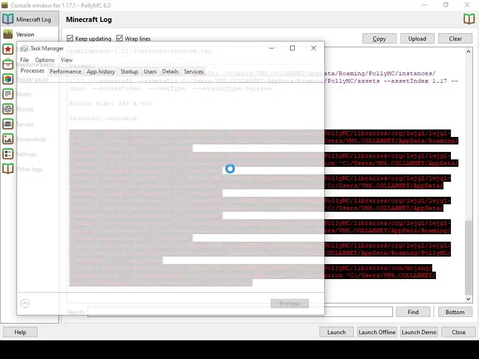Open the Servers icon in sidebar
The image size is (479, 359).
pos(8,124)
